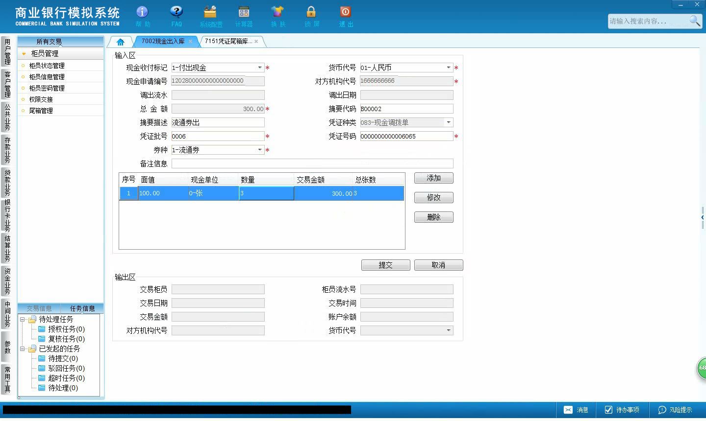The height and width of the screenshot is (421, 706).
Task: Click into the 备注信息 input field
Action: point(312,164)
